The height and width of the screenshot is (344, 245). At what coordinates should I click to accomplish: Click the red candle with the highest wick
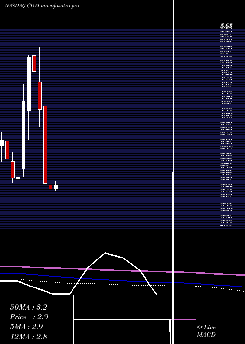[34, 63]
